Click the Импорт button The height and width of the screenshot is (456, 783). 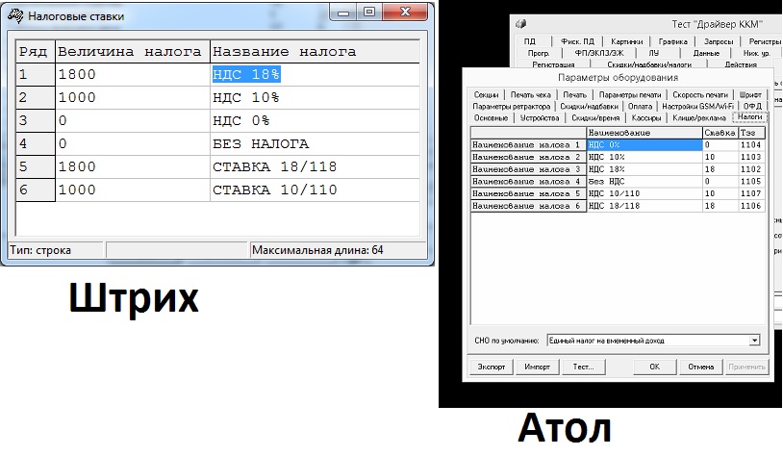click(537, 367)
